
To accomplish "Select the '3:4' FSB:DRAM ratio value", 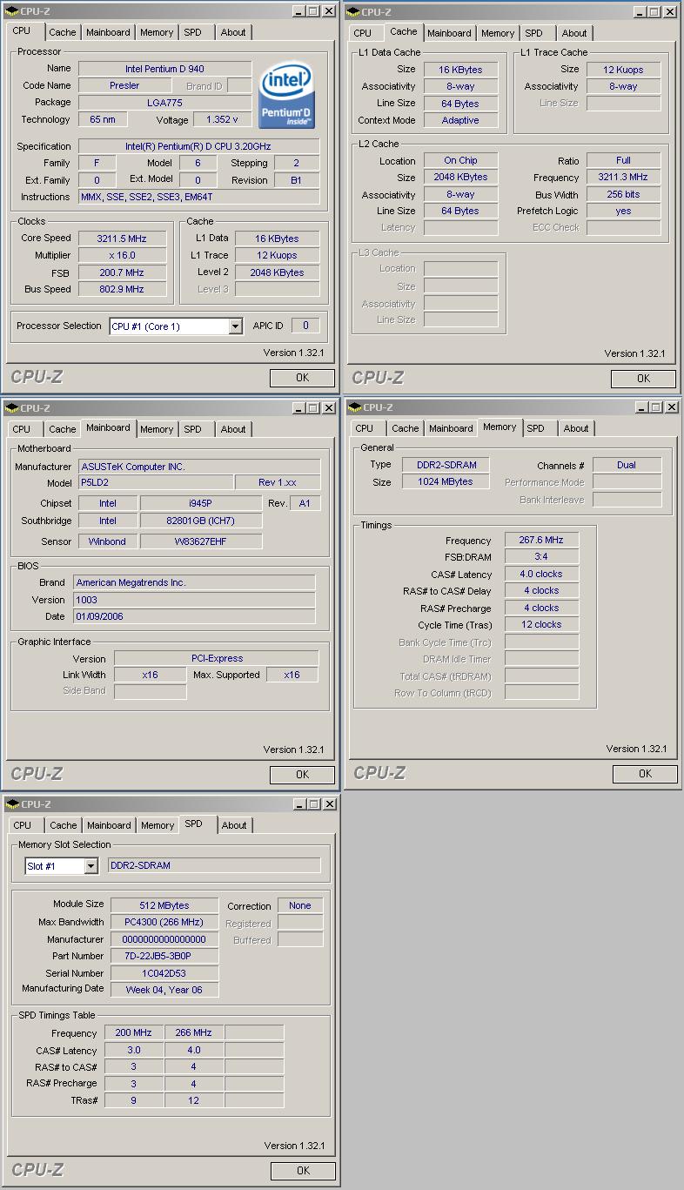I will click(541, 556).
